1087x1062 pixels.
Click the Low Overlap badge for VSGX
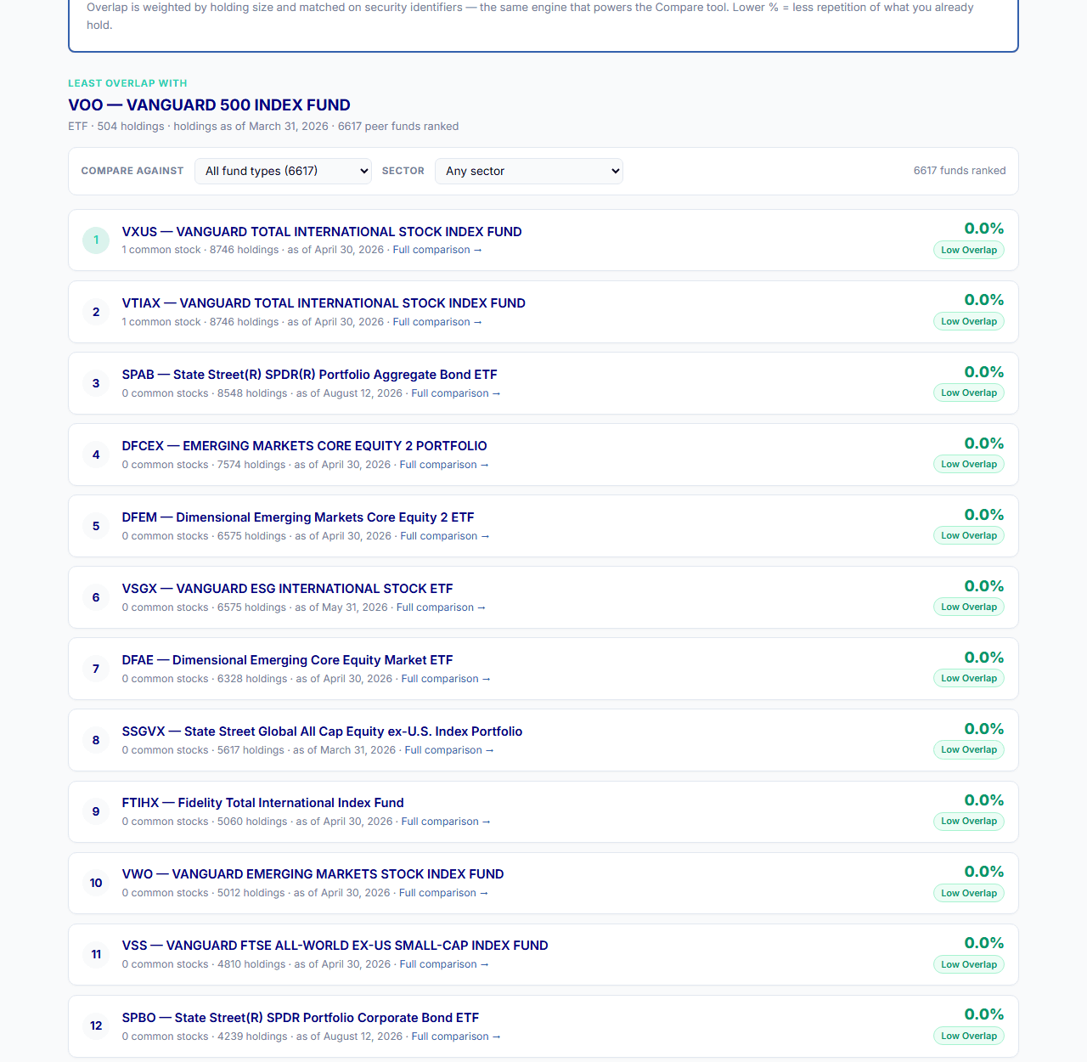969,607
